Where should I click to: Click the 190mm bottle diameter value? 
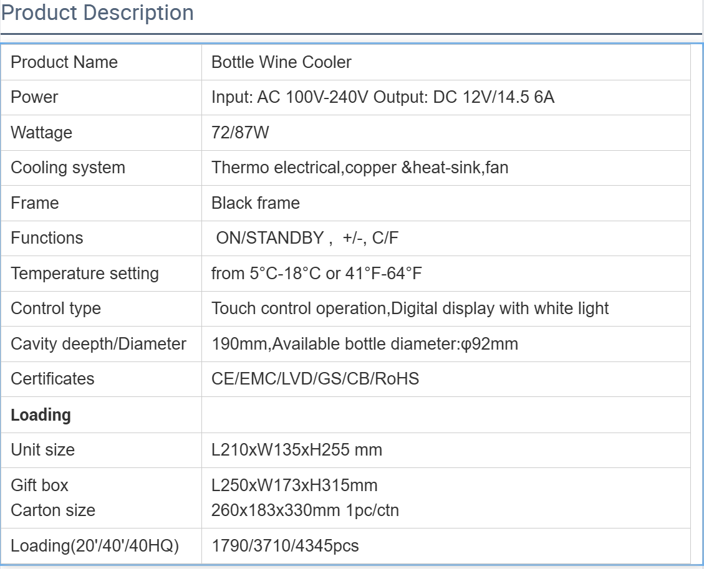365,344
